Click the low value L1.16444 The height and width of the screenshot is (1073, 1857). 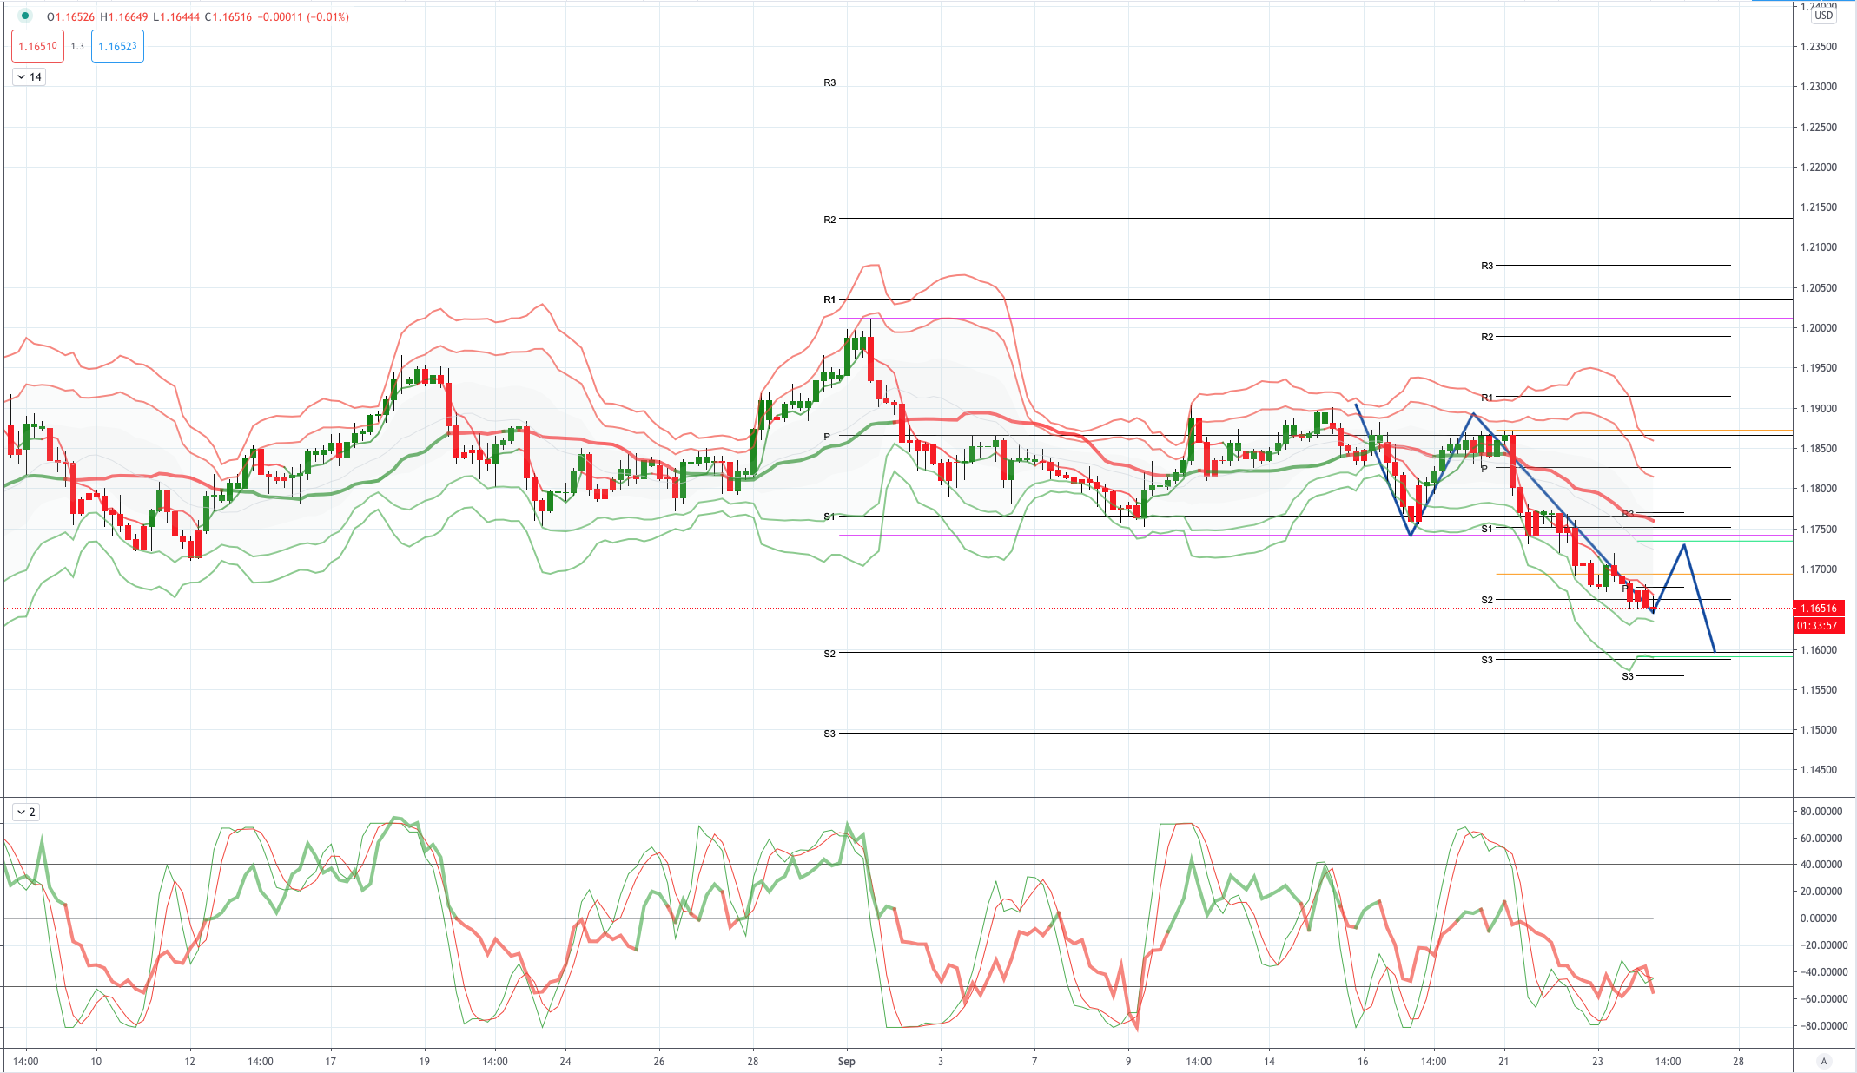coord(176,16)
